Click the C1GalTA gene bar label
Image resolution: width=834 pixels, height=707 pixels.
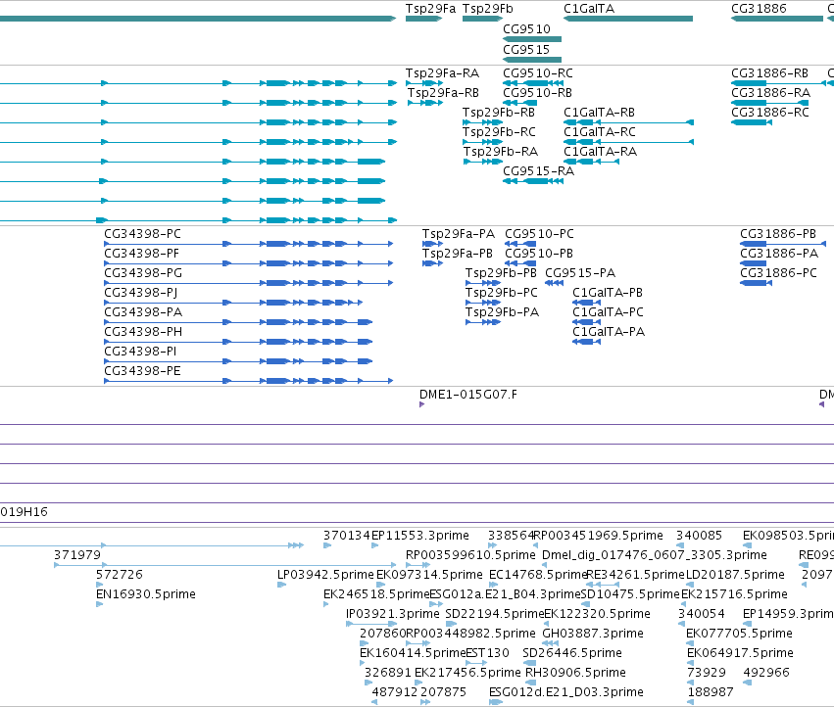pyautogui.click(x=589, y=9)
